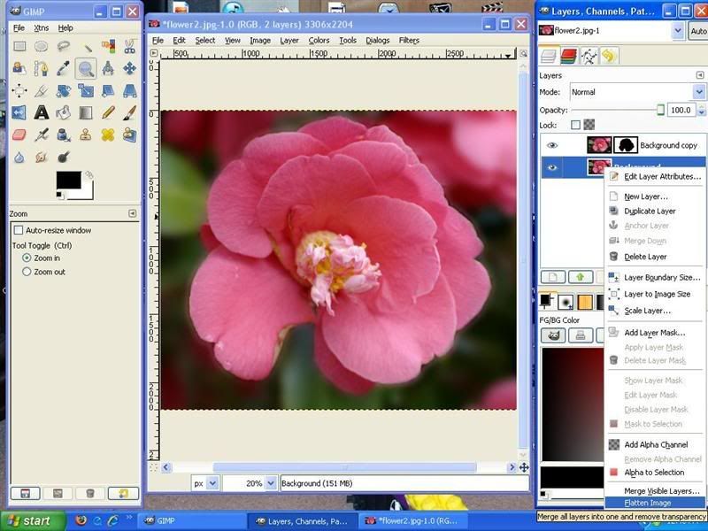Open the flower2.jpg-1 image selector dropdown
This screenshot has width=708, height=531.
pyautogui.click(x=677, y=31)
